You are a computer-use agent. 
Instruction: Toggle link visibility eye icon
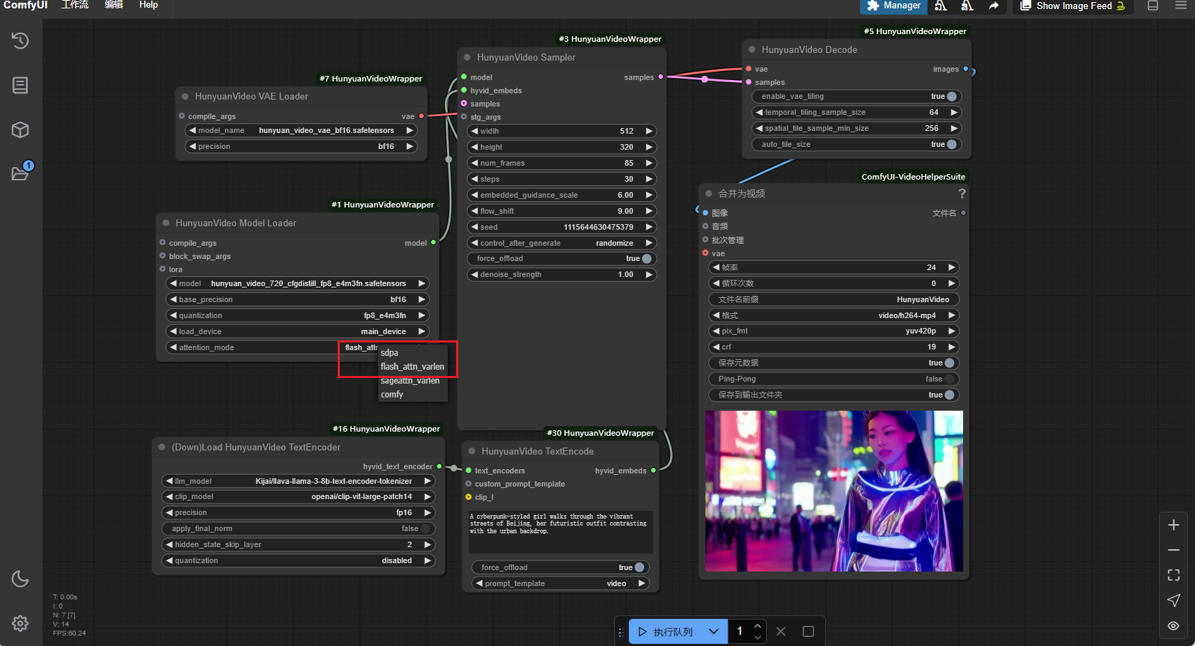point(1173,626)
